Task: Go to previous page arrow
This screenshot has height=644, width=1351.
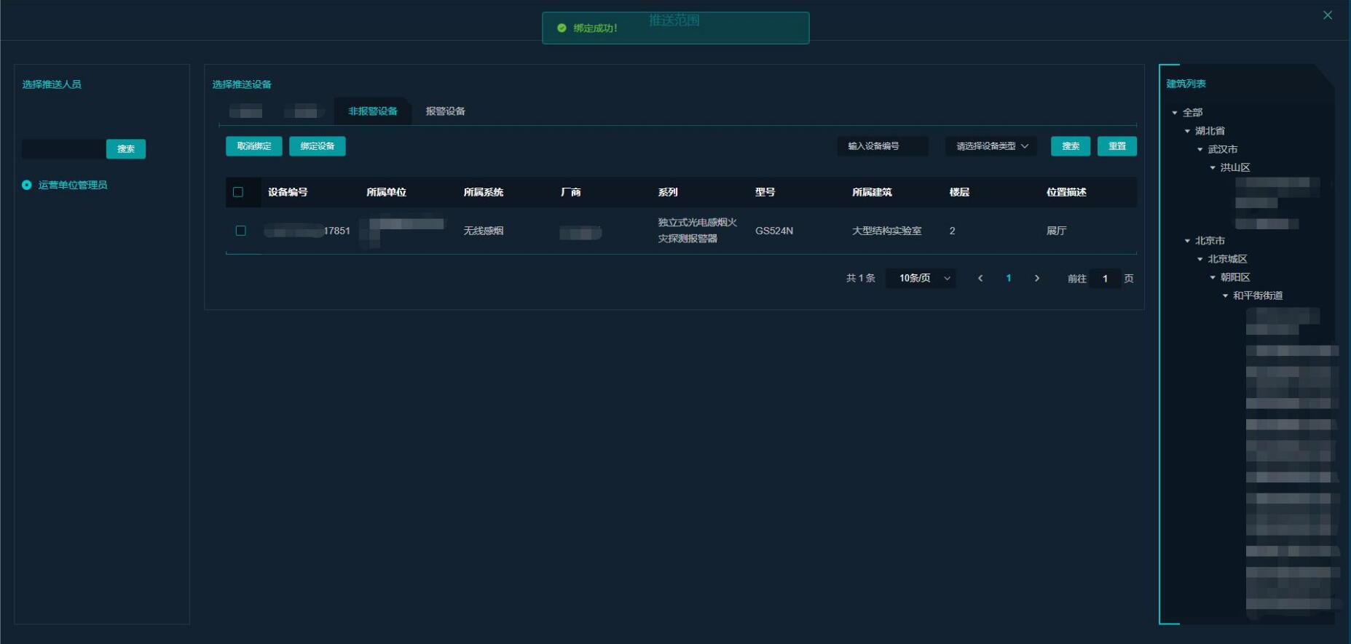Action: (980, 278)
